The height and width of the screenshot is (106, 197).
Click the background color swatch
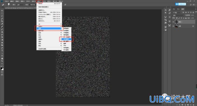[3, 69]
